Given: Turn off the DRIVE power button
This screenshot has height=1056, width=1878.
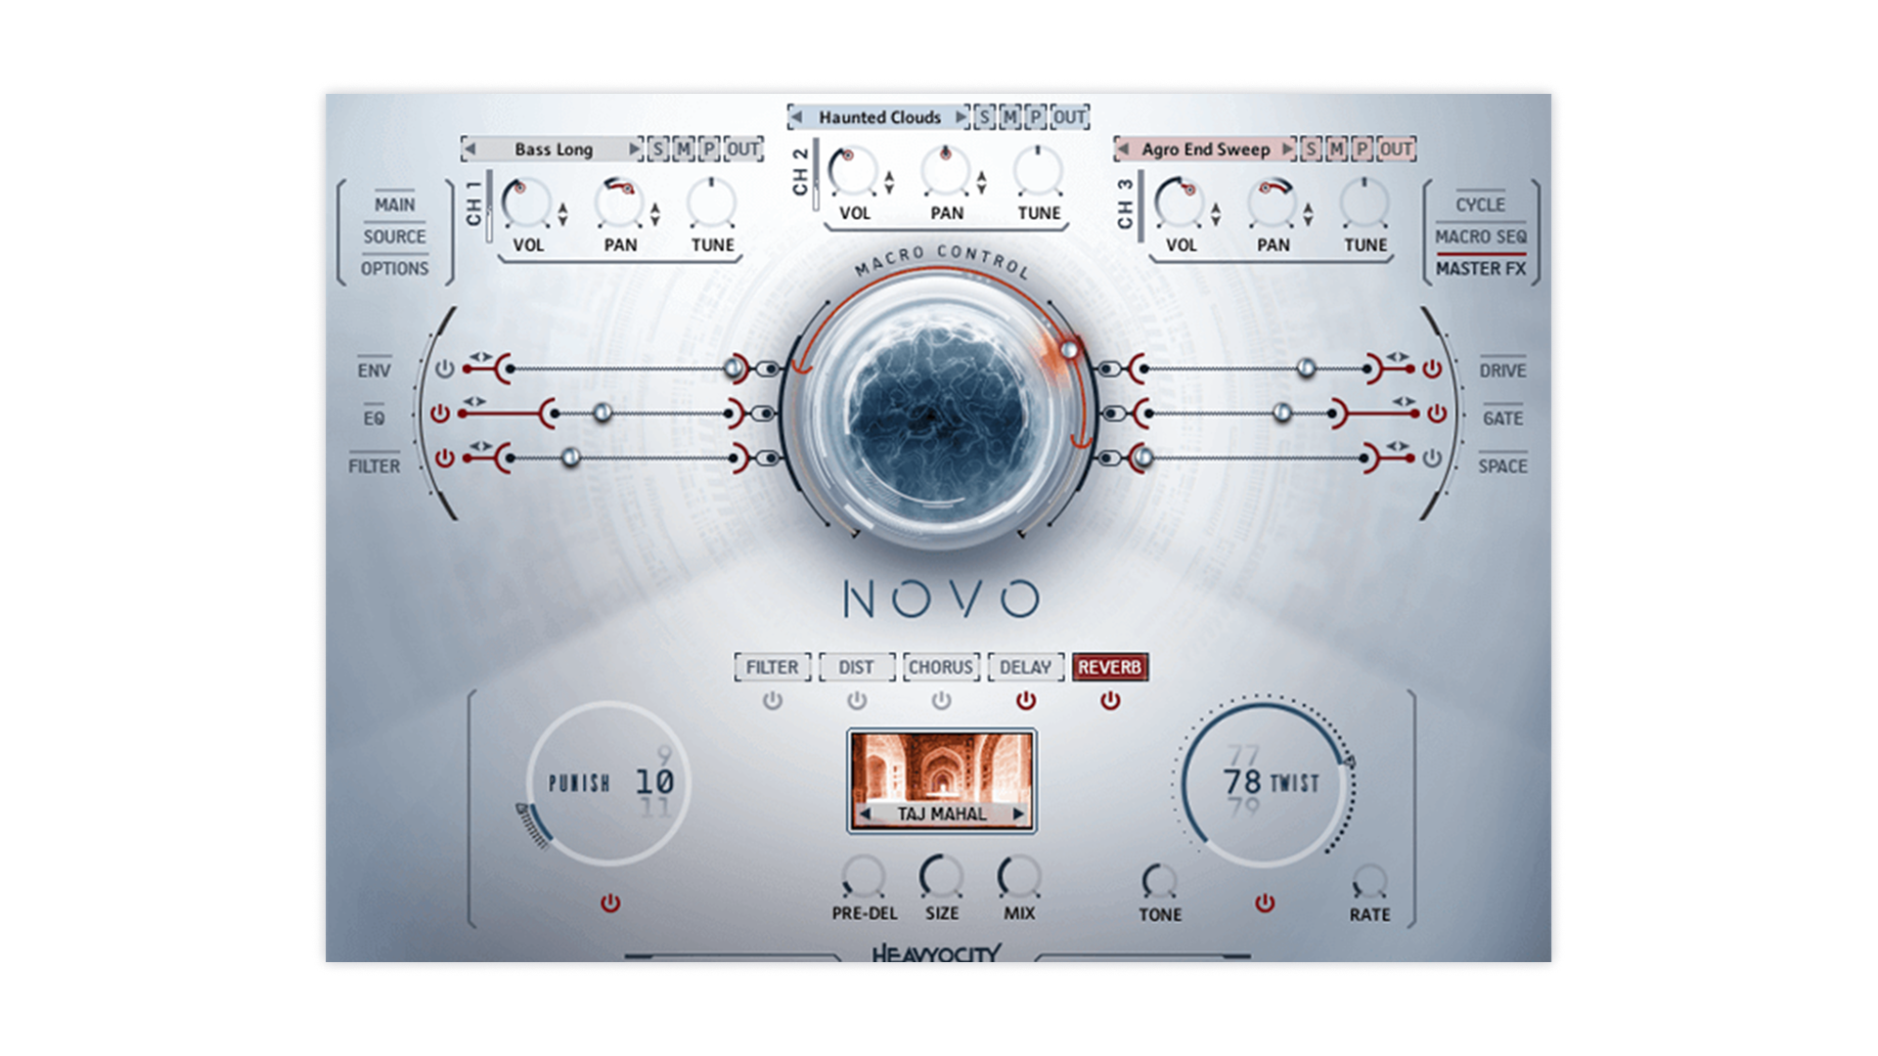Looking at the screenshot, I should click(x=1432, y=369).
